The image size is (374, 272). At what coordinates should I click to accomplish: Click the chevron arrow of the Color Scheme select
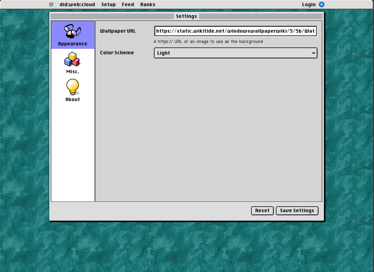click(x=313, y=53)
